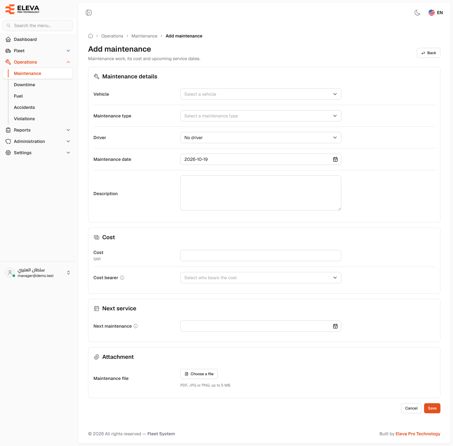Open calendar picker for Maintenance date

[335, 159]
